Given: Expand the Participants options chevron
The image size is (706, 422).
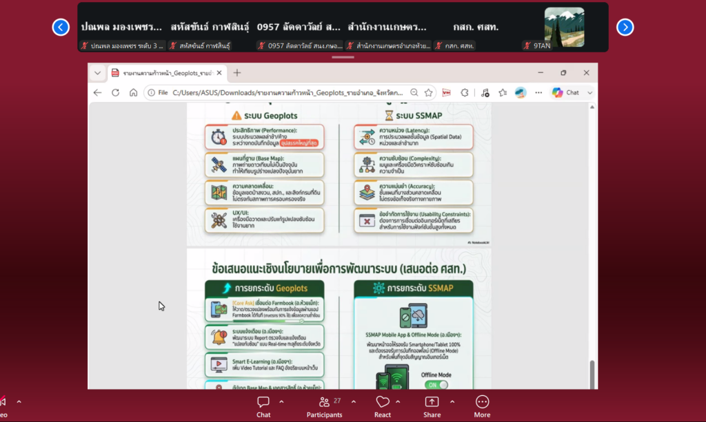Looking at the screenshot, I should tap(354, 402).
